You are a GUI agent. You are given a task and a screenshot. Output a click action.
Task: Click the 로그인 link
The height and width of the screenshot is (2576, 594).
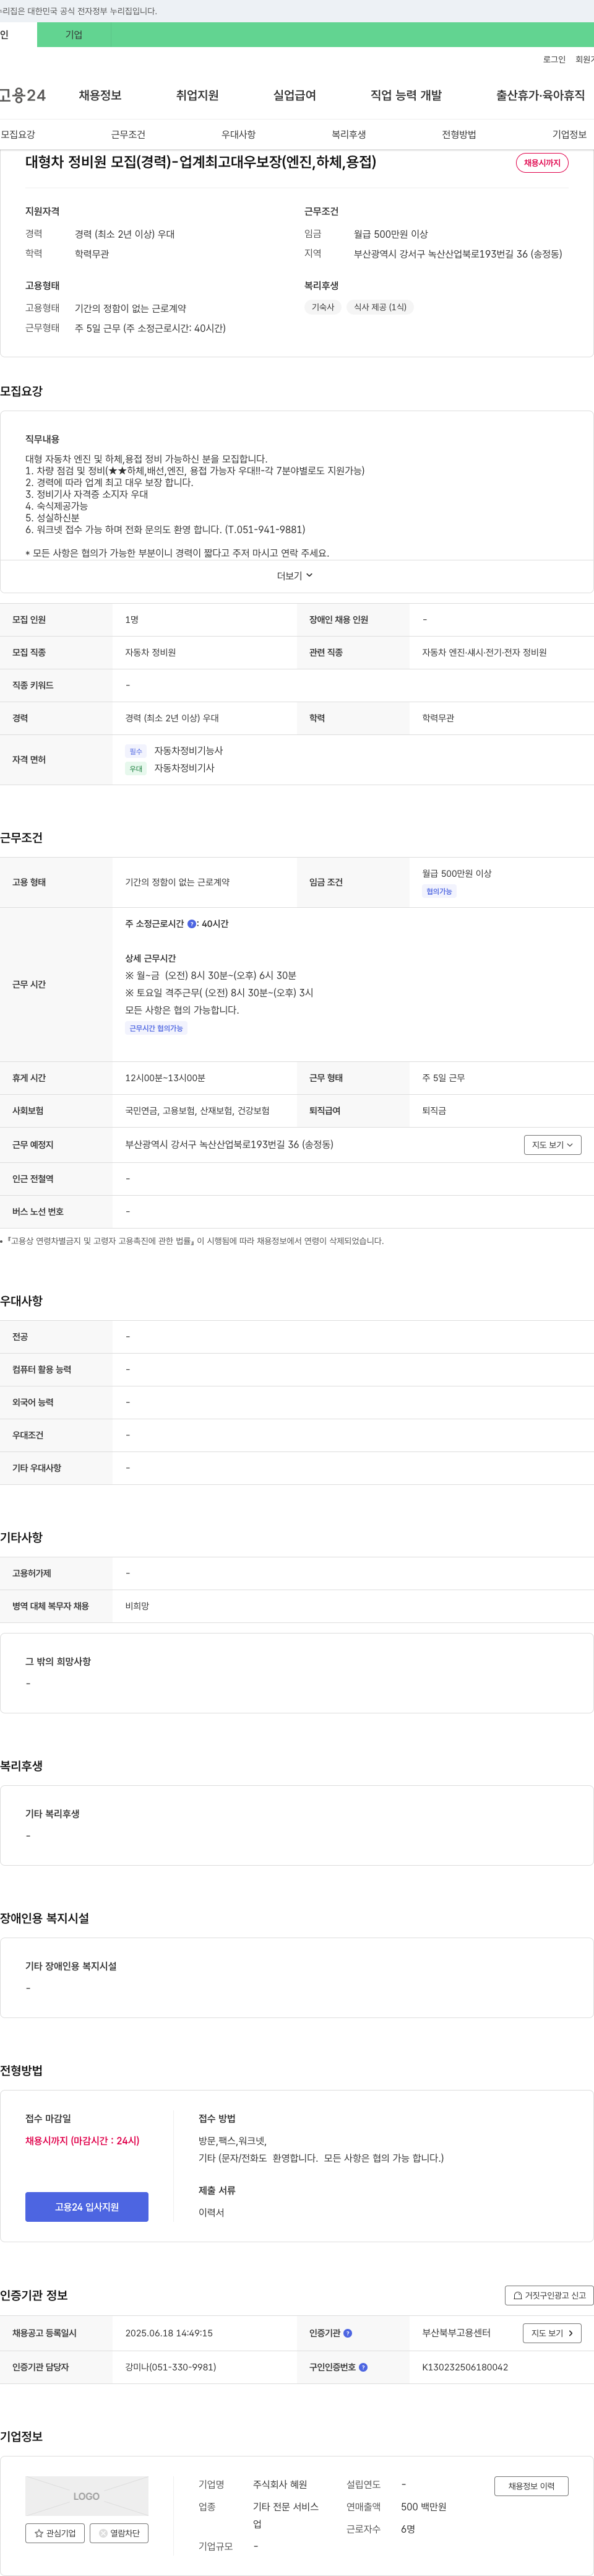click(554, 60)
